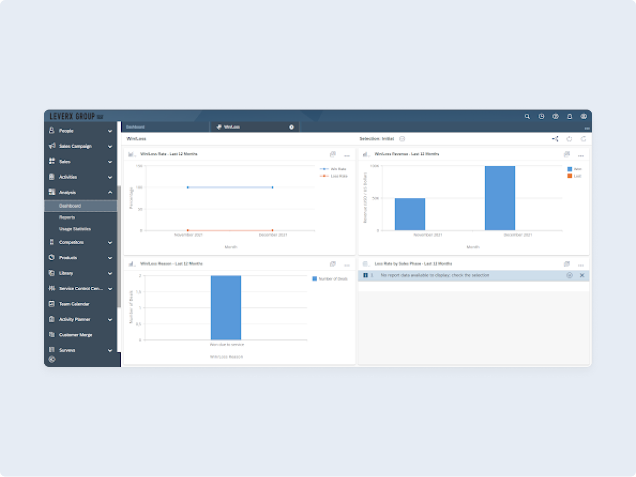
Task: Change chart type of Win/Loss Revenue tile
Action: tap(366, 154)
